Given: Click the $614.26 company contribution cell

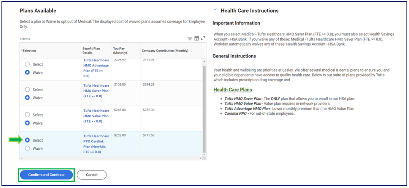Looking at the screenshot, I should pos(149,85).
